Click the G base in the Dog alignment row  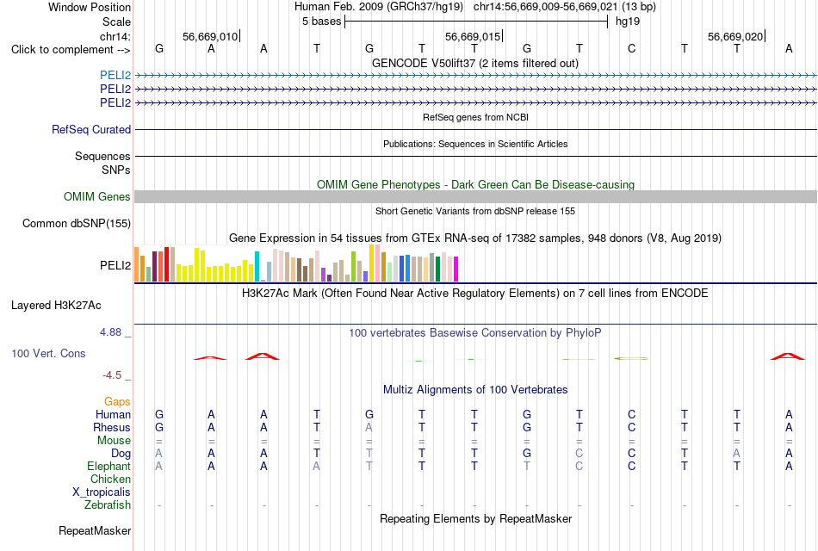(x=526, y=454)
